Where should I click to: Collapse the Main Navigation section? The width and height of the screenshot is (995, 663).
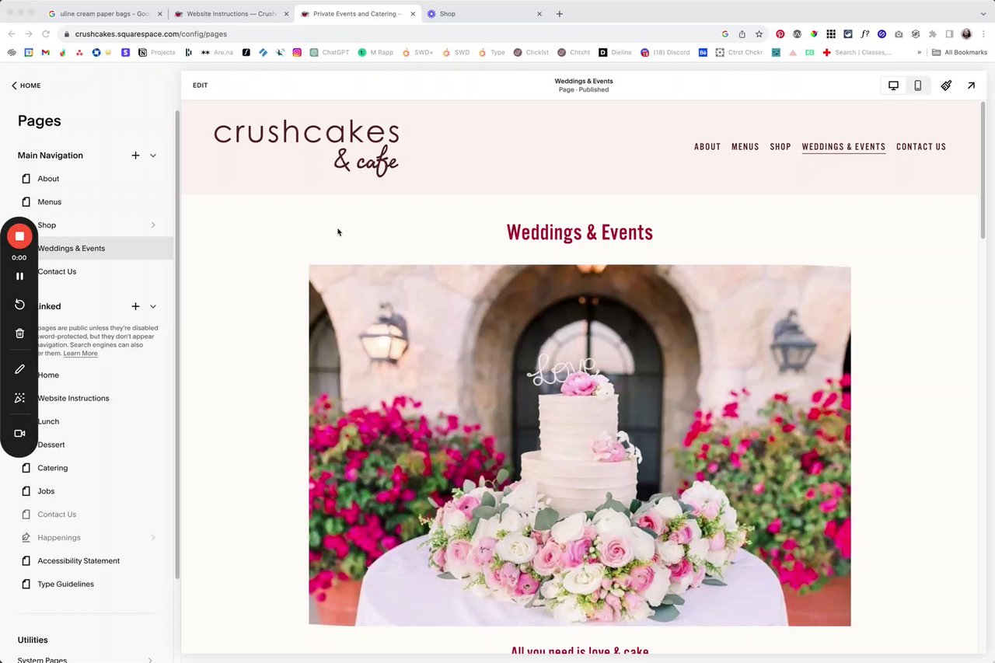(x=153, y=155)
